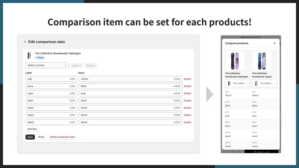Image resolution: width=299 pixels, height=168 pixels.
Task: Decrease quantity with the minus stepper
Action: pyautogui.click(x=227, y=152)
